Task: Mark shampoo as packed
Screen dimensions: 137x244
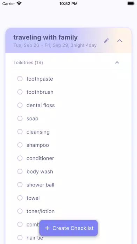Action: (20, 145)
